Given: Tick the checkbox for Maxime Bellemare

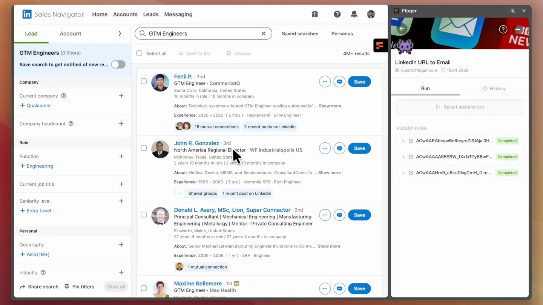Looking at the screenshot, I should click(144, 288).
